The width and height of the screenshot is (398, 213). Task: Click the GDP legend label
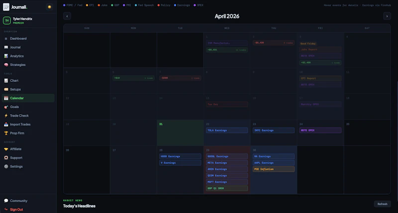click(117, 5)
